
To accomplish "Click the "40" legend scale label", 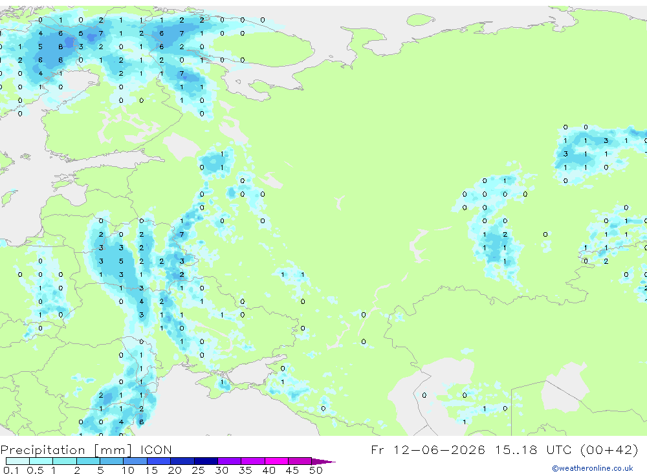I will [x=269, y=470].
